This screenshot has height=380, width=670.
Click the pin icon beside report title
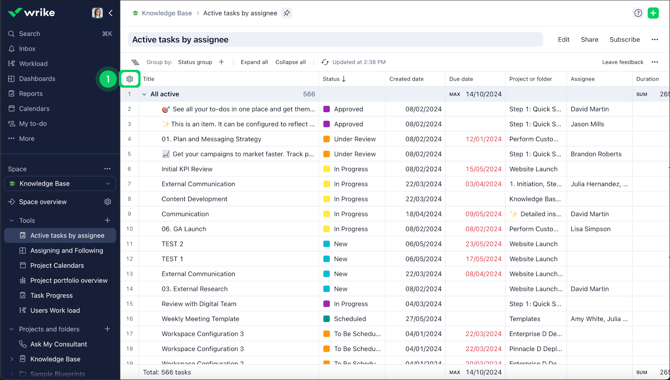point(287,13)
